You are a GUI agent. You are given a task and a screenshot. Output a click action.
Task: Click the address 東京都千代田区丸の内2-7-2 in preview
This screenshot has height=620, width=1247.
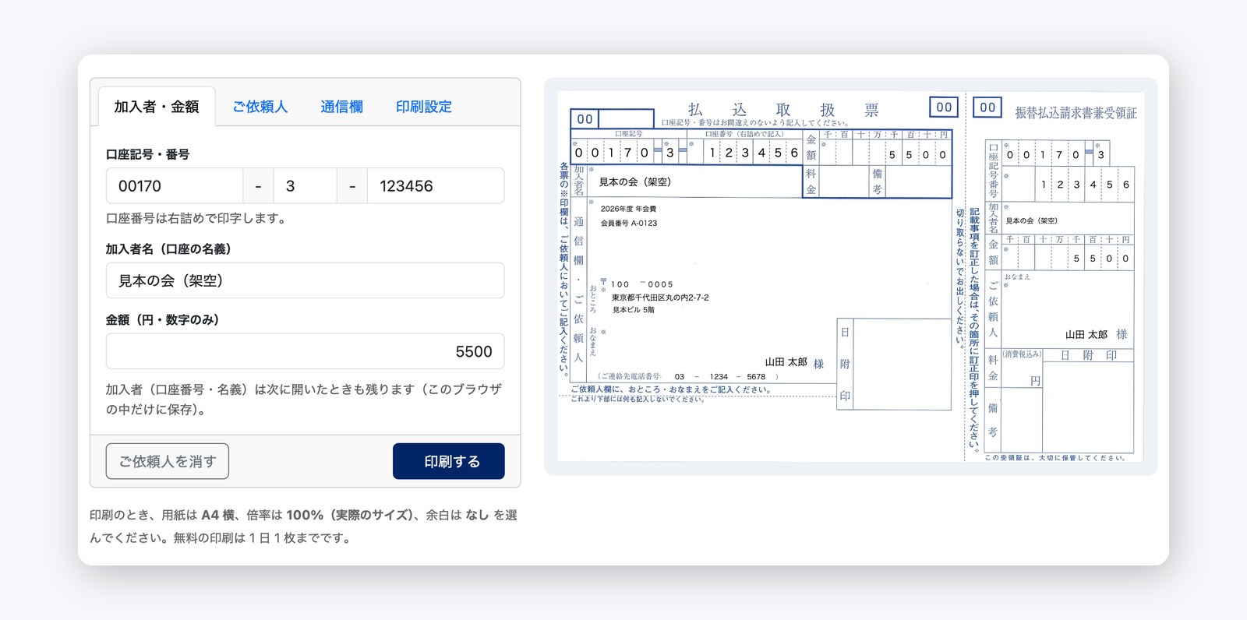(x=660, y=298)
